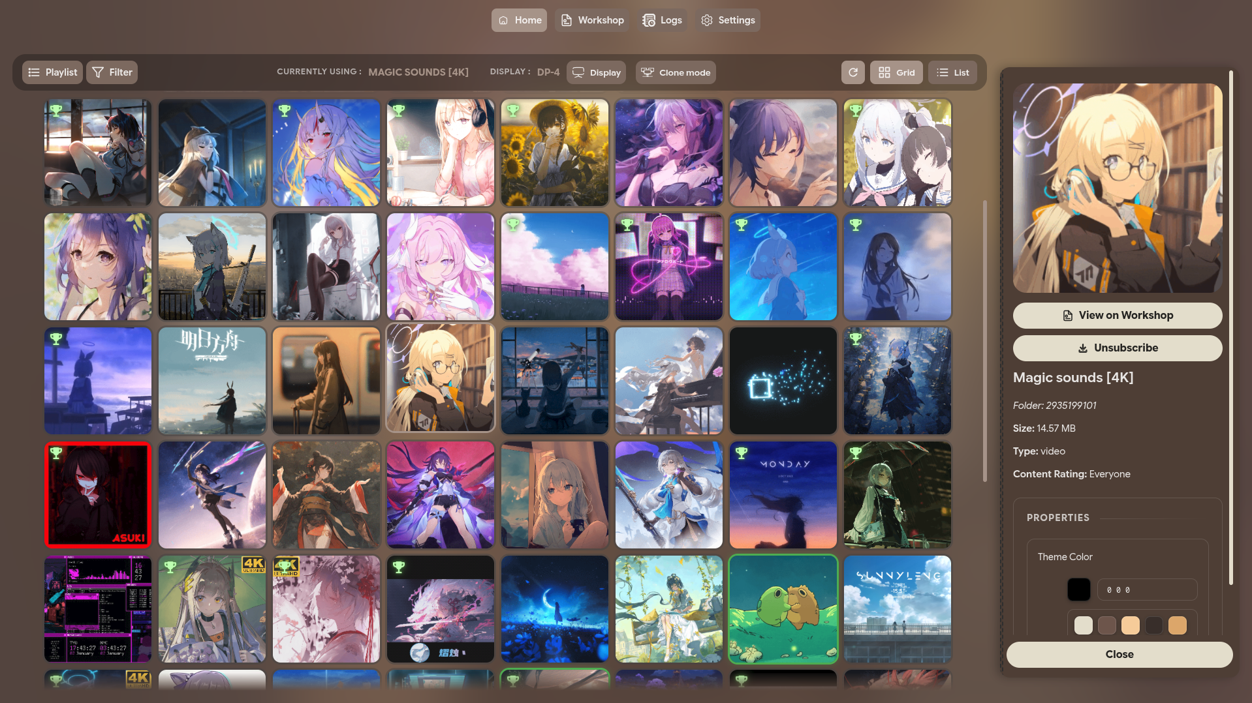The width and height of the screenshot is (1252, 703).
Task: Select the wolf-eared girl with rifle wallpaper
Action: click(212, 267)
